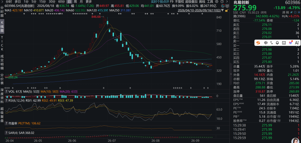
Task: Click the SAR indicator question mark help icon
Action: point(6,132)
